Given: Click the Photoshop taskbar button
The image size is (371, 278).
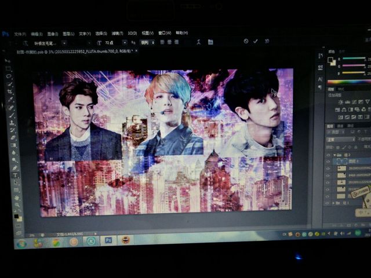Looking at the screenshot, I should pos(108,240).
